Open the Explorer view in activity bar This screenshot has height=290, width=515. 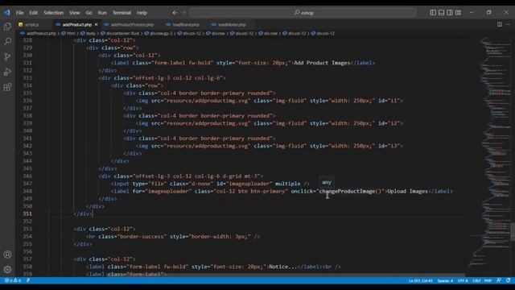[x=7, y=27]
